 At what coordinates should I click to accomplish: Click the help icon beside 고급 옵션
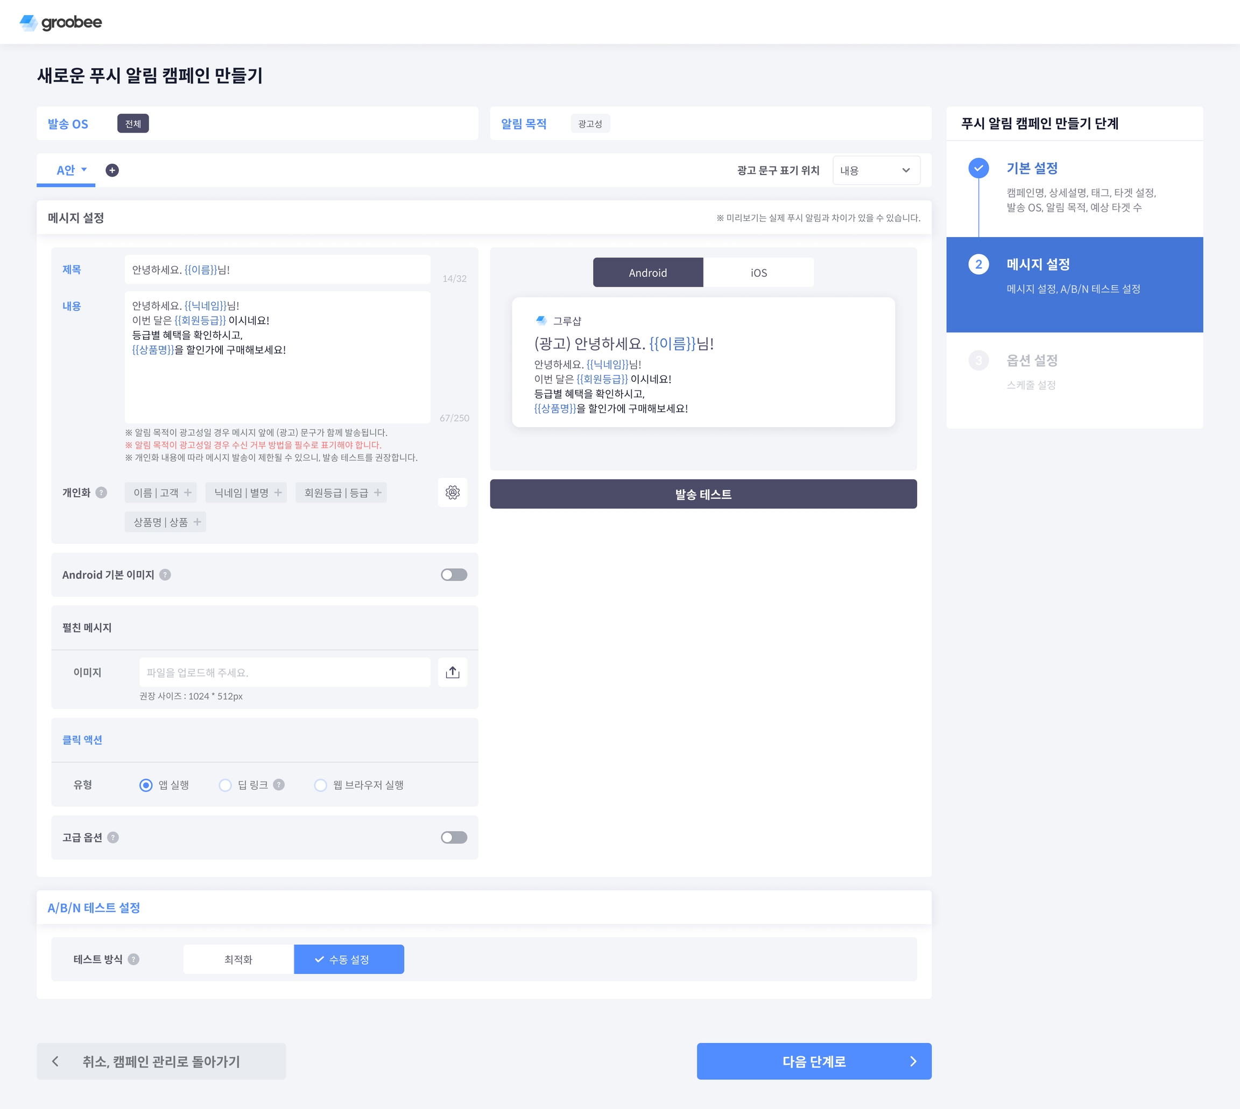113,837
